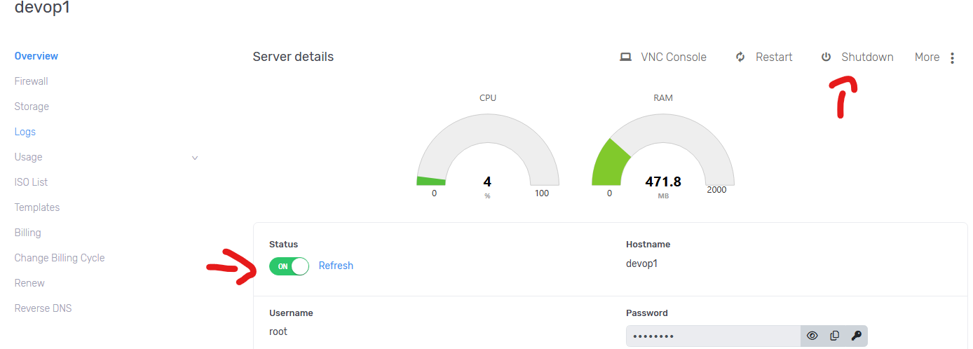Copy password with the clipboard icon
Screen dimensions: 973x349
(834, 336)
